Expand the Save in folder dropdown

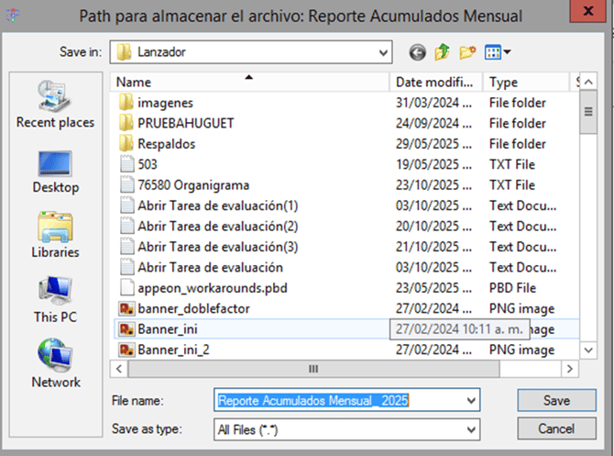(392, 53)
